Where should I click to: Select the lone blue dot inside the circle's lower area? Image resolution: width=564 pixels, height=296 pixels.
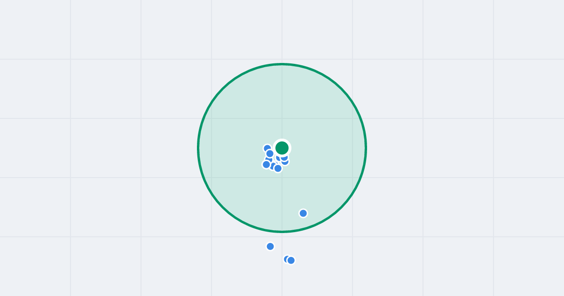pos(303,213)
